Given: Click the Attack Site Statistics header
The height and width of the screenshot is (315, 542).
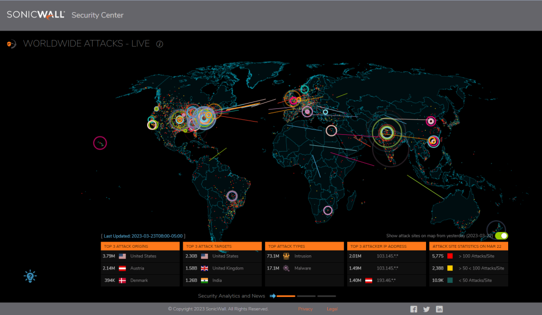Looking at the screenshot, I should tap(468, 246).
